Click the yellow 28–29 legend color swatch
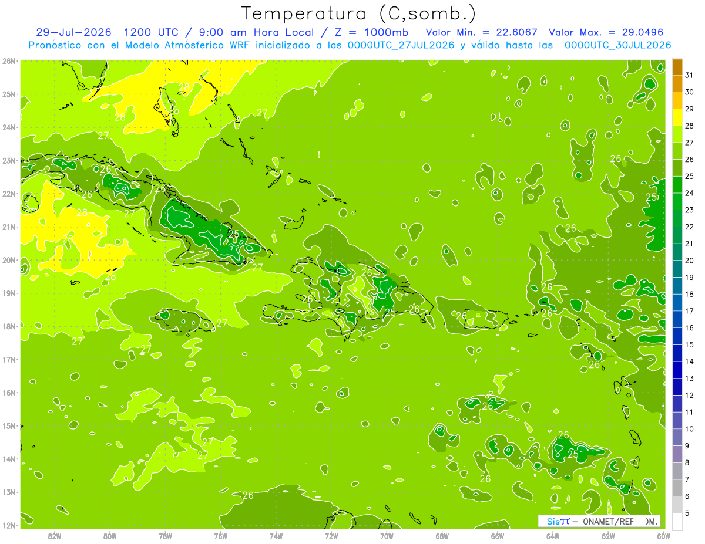 point(677,117)
